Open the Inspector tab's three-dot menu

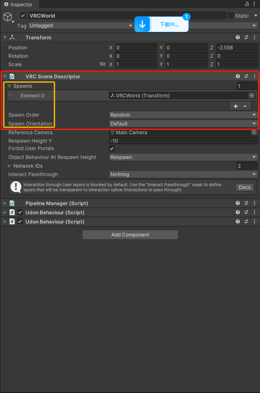[254, 4]
